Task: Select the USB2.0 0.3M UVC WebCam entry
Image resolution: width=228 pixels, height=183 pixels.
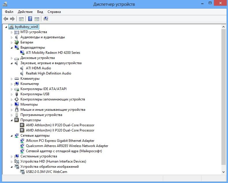Action: click(x=46, y=172)
